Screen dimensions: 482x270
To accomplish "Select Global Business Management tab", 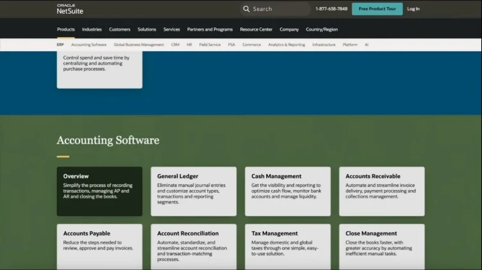I will click(138, 45).
